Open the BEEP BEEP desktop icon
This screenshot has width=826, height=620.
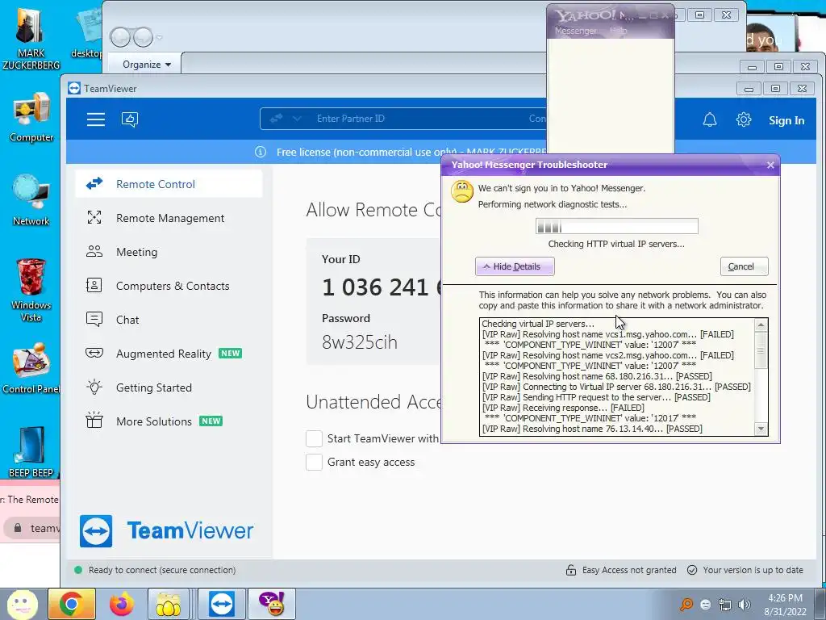click(x=31, y=452)
